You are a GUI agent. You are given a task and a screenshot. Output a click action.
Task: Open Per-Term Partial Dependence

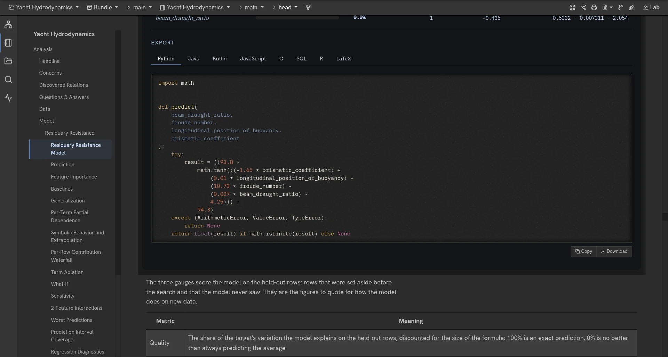[x=70, y=216]
